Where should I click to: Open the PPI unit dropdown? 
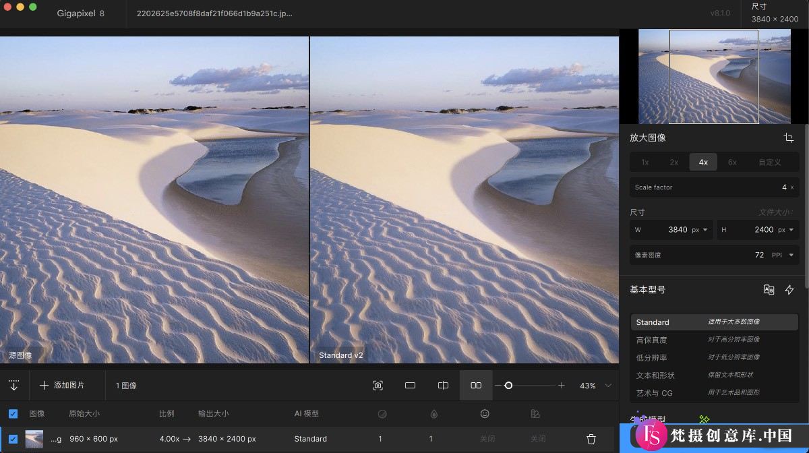pyautogui.click(x=783, y=255)
